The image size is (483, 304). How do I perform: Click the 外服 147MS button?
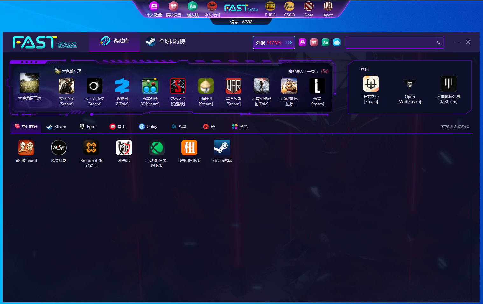274,42
